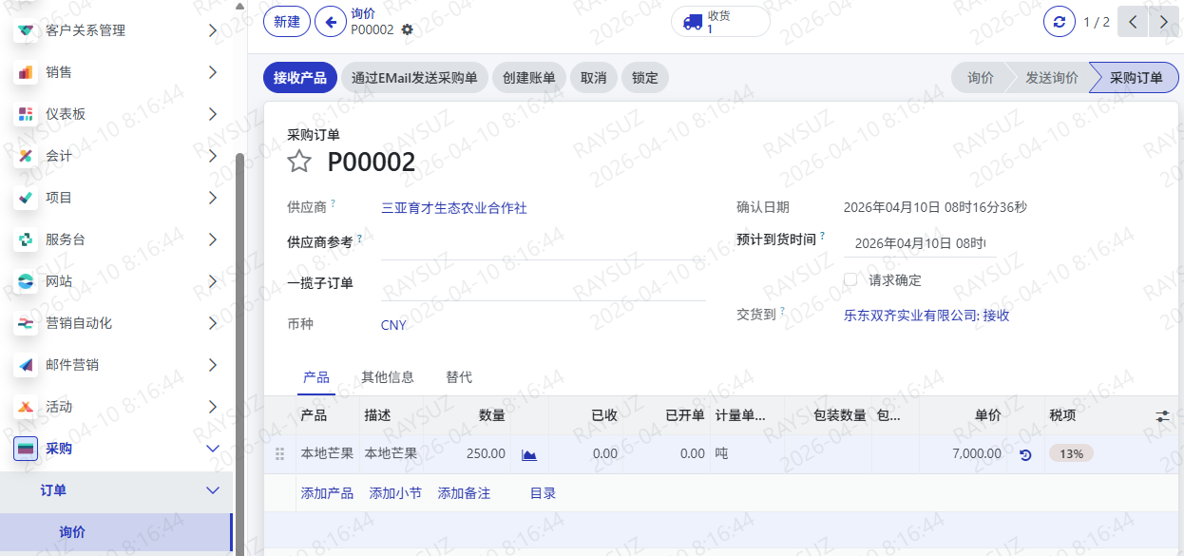
Task: Select the 采购订单 status stage
Action: [x=1136, y=78]
